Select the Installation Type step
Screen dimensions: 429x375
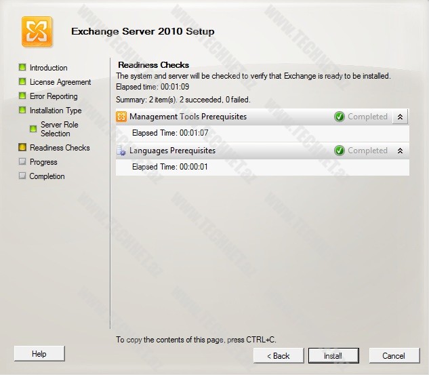56,111
